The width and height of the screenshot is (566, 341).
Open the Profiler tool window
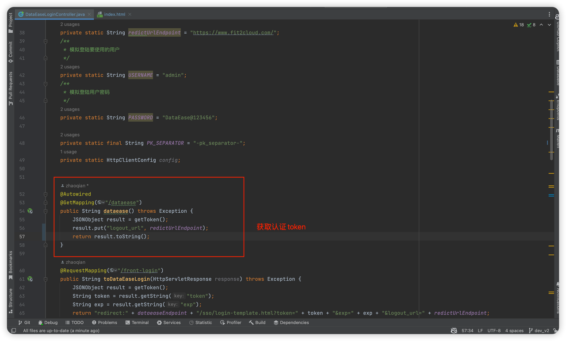[x=230, y=322]
